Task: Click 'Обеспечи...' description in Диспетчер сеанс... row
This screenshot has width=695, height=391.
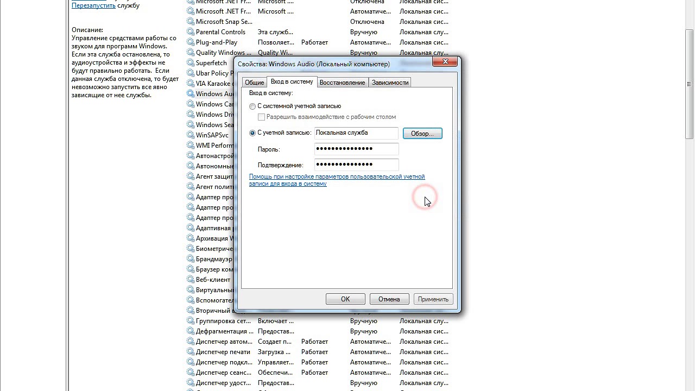Action: tap(276, 373)
